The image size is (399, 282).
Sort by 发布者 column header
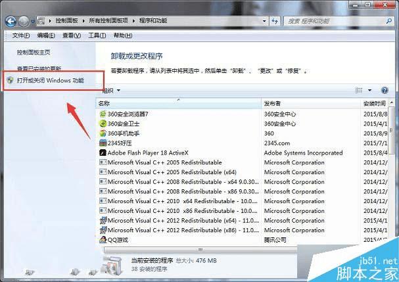point(311,104)
